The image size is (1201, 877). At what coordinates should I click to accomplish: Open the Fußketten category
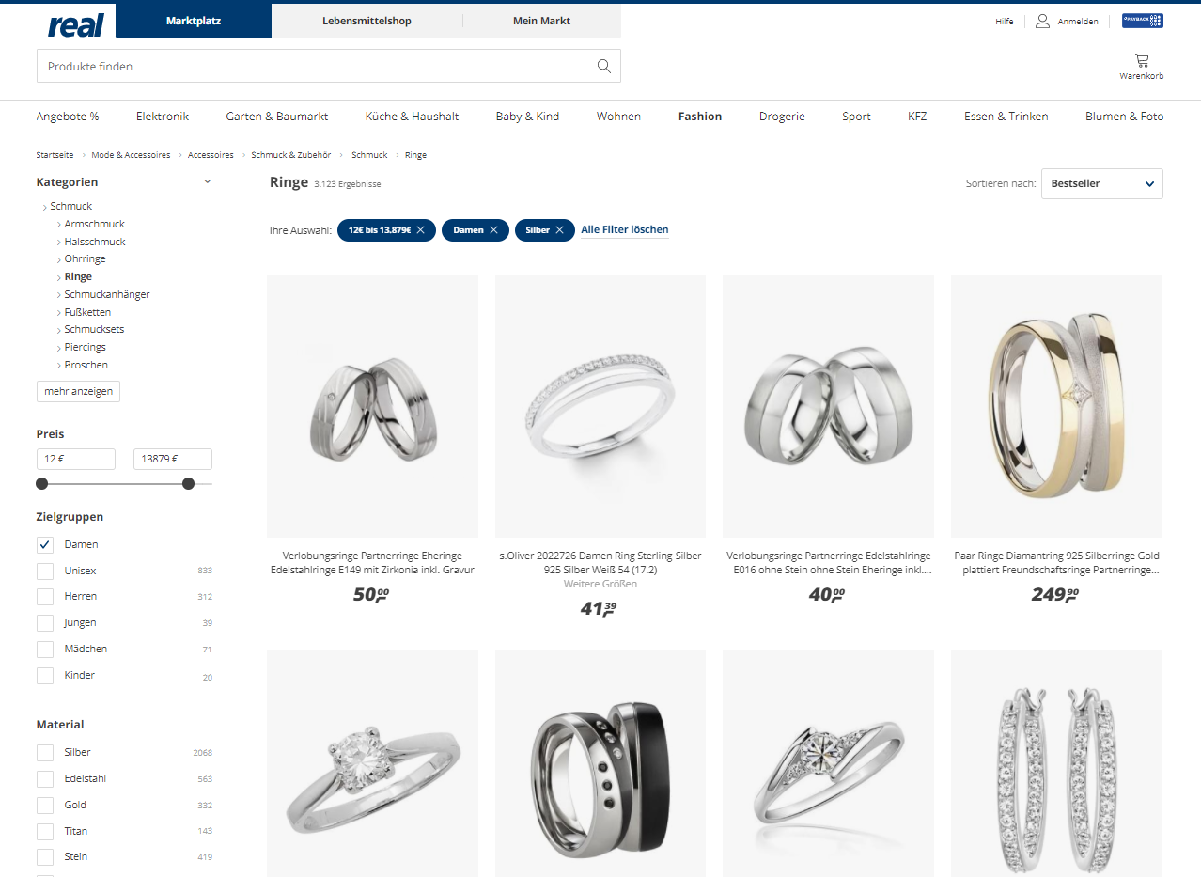(x=87, y=312)
